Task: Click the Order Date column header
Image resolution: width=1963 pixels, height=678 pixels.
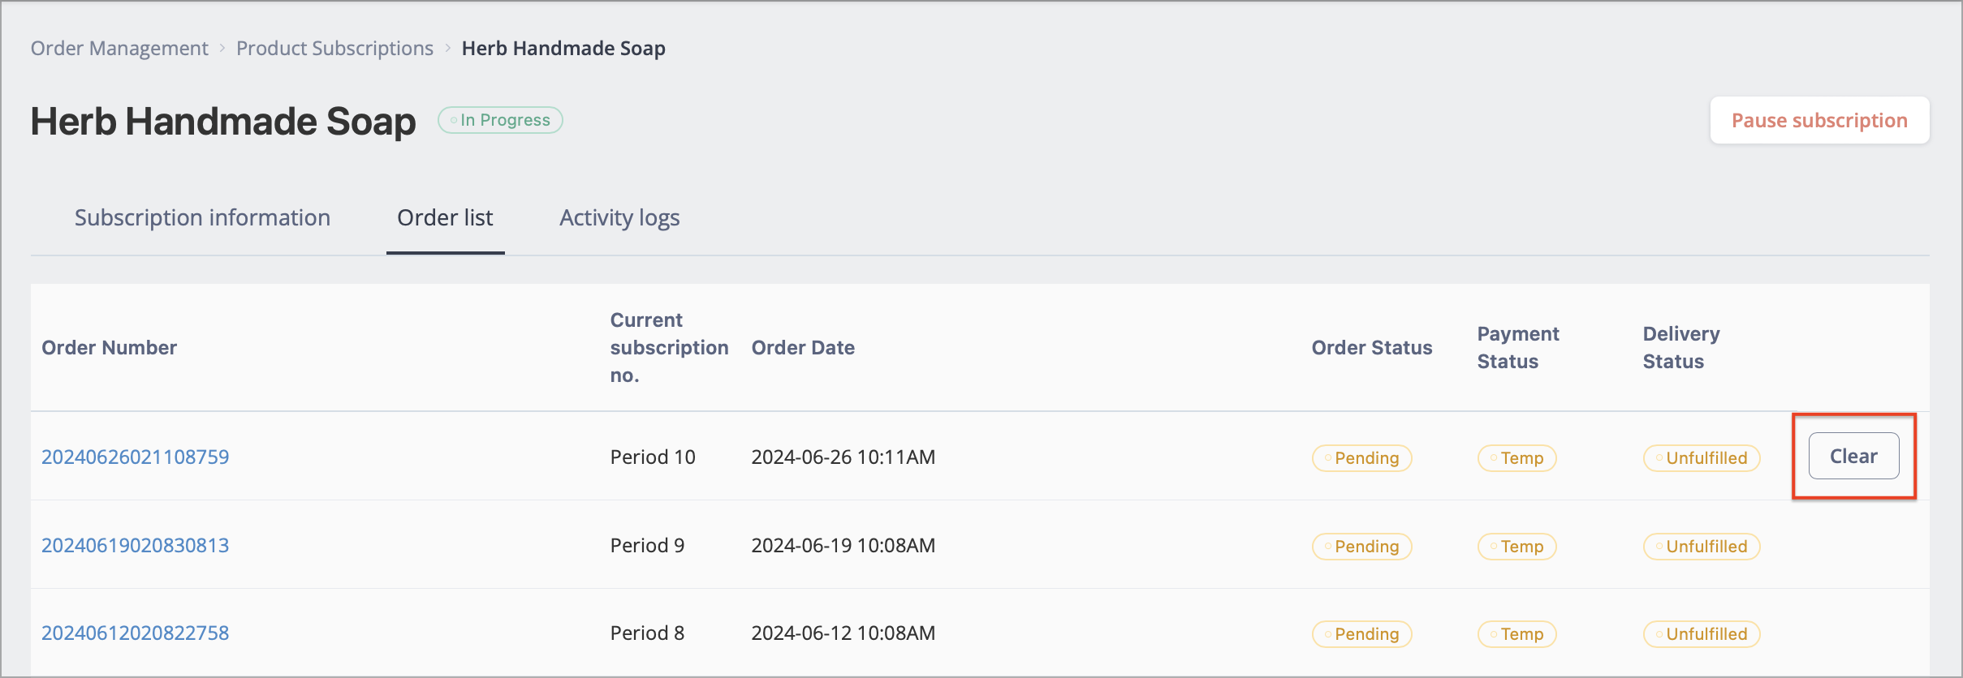Action: pos(803,347)
